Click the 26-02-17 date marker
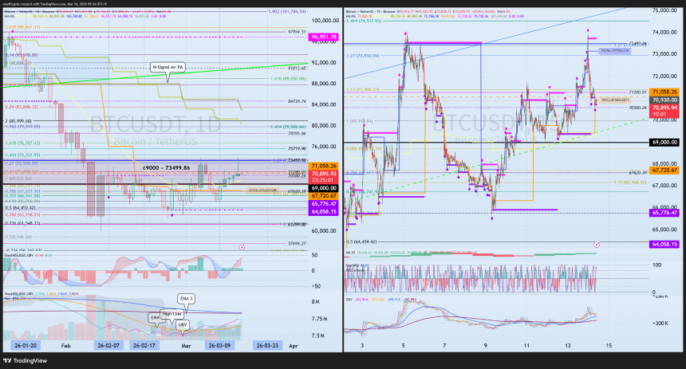Screen dimensions: 686x369 click(x=144, y=345)
